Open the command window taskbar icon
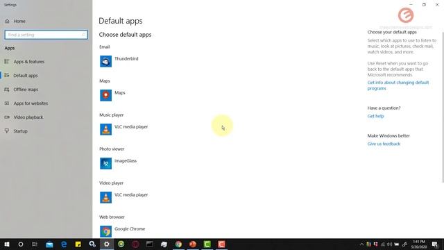 tap(150, 244)
